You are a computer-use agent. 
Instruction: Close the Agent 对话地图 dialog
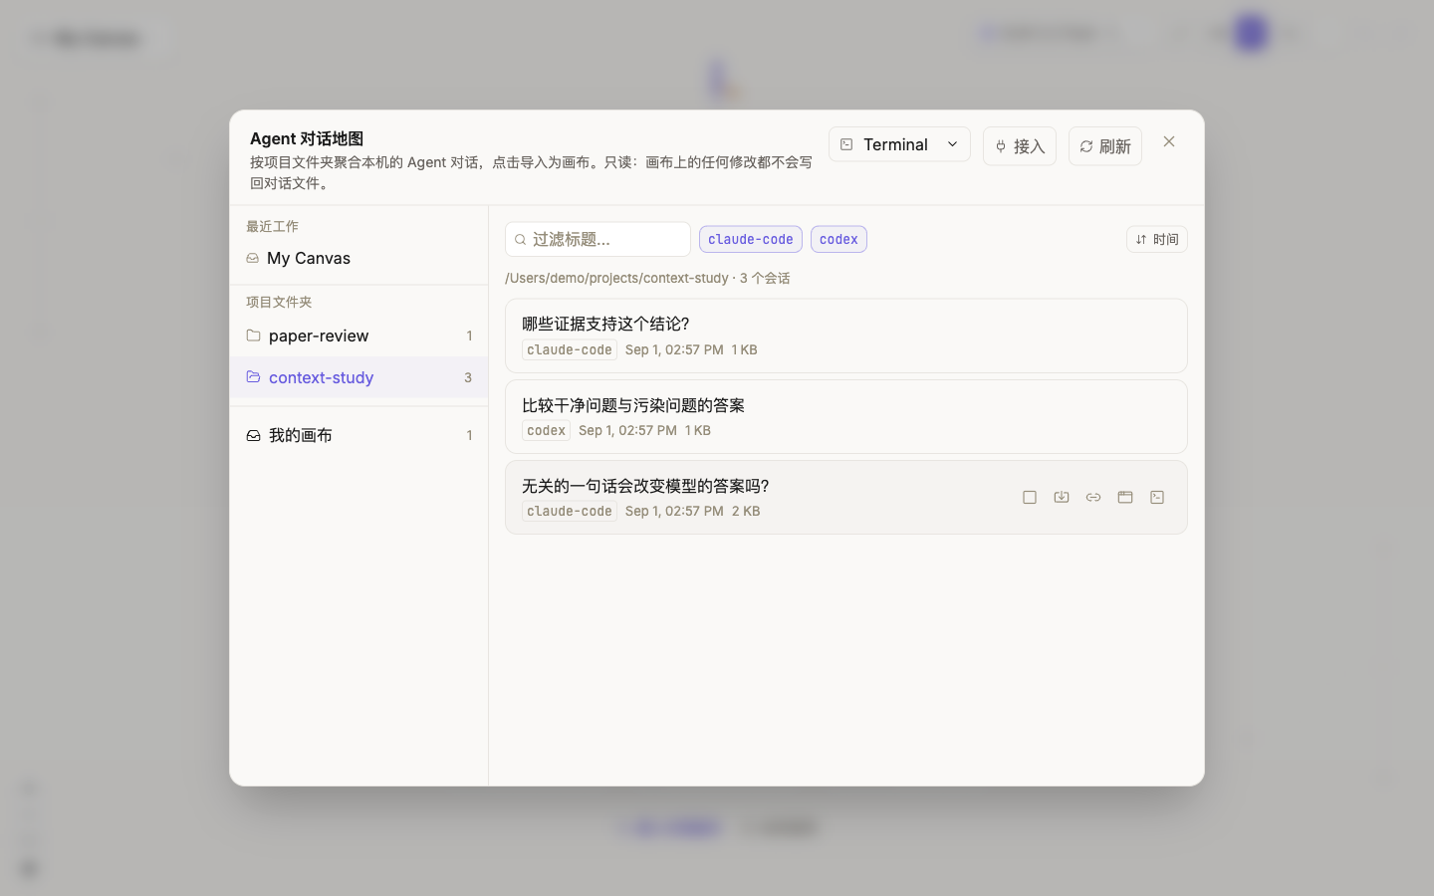tap(1169, 141)
